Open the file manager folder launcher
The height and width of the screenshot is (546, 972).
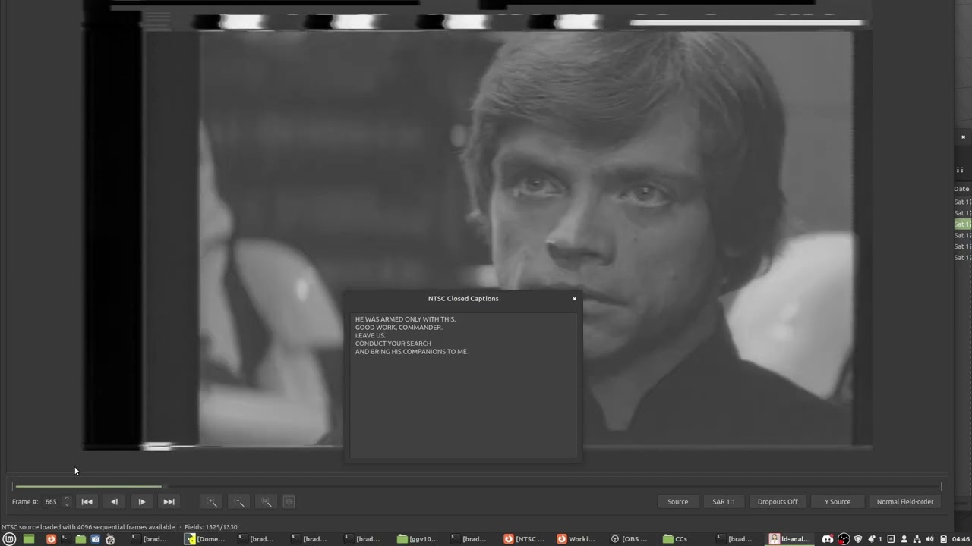(80, 539)
